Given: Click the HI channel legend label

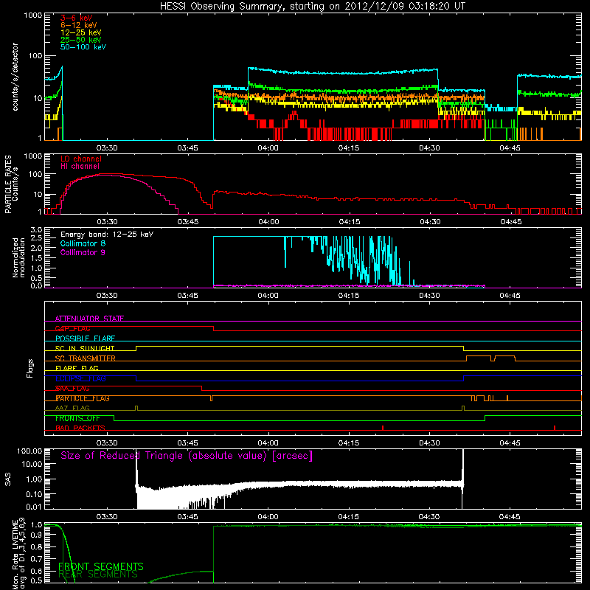Looking at the screenshot, I should click(80, 167).
